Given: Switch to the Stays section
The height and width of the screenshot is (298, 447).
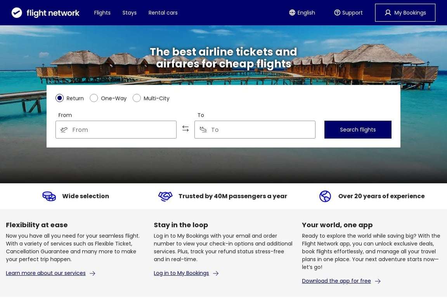Looking at the screenshot, I should point(129,12).
